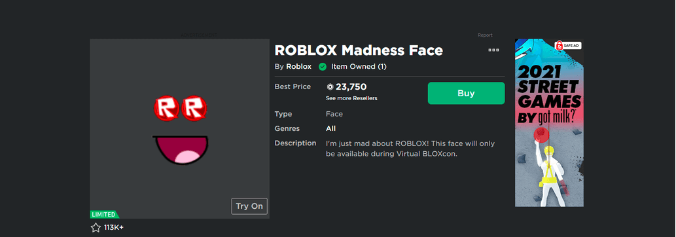
Task: Favorite the item using the star icon
Action: pyautogui.click(x=96, y=227)
